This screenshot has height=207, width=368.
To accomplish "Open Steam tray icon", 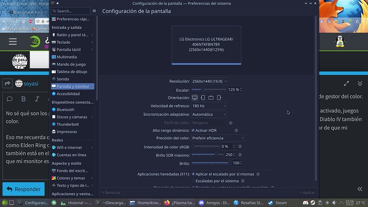I will click(x=313, y=203).
